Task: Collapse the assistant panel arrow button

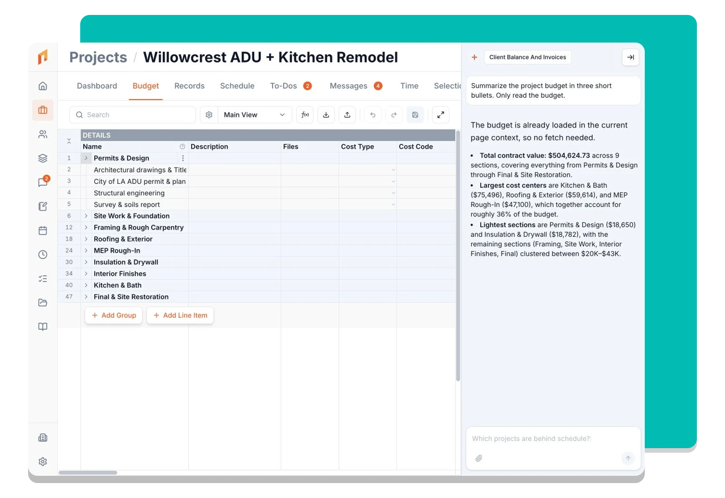Action: 630,57
